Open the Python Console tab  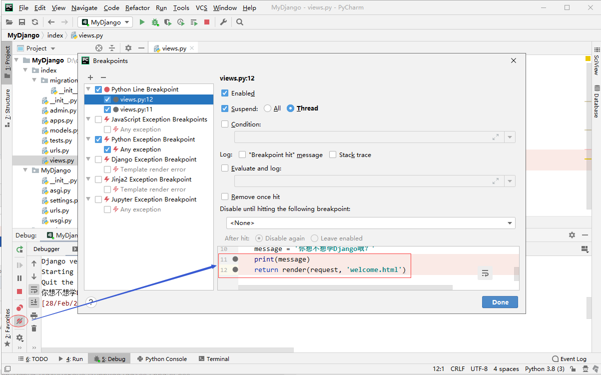(162, 359)
